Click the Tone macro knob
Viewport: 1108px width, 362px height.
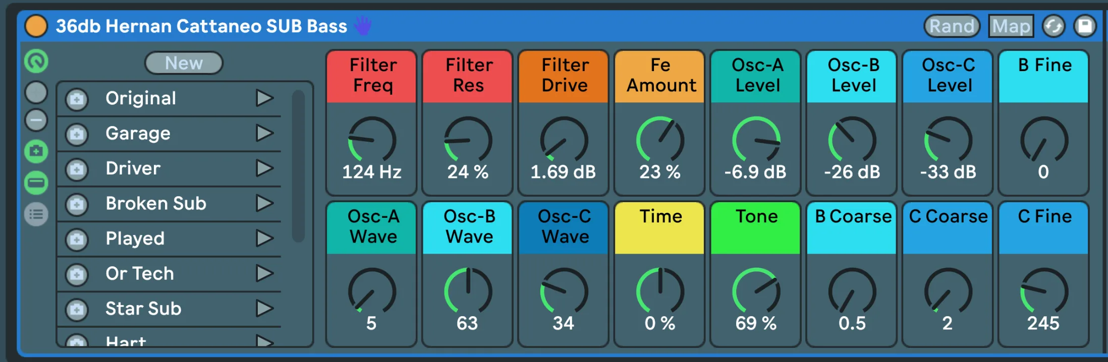pyautogui.click(x=756, y=291)
